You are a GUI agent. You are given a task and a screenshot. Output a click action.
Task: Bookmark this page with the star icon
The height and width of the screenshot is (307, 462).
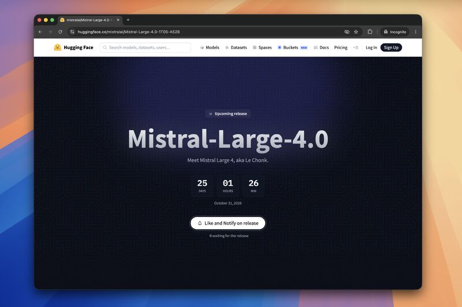(356, 32)
